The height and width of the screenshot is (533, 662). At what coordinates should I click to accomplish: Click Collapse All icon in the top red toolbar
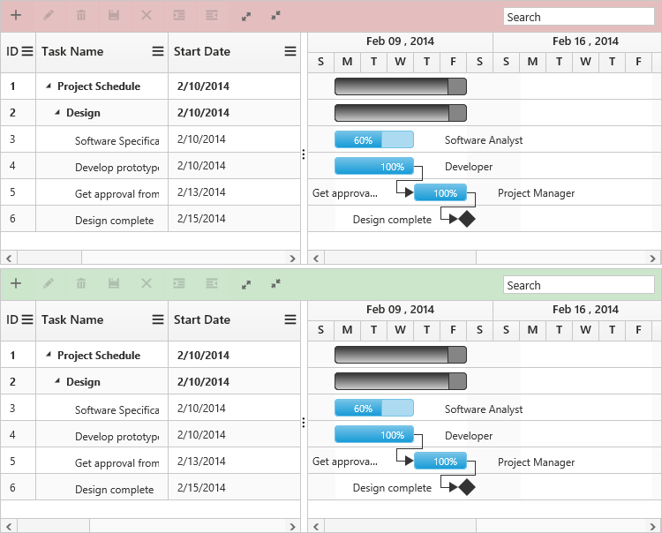tap(276, 16)
